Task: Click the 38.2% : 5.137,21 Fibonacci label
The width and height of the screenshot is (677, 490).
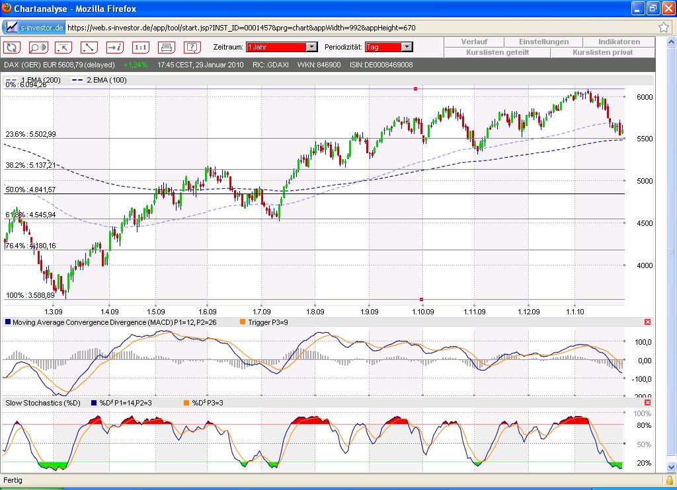Action: [30, 165]
